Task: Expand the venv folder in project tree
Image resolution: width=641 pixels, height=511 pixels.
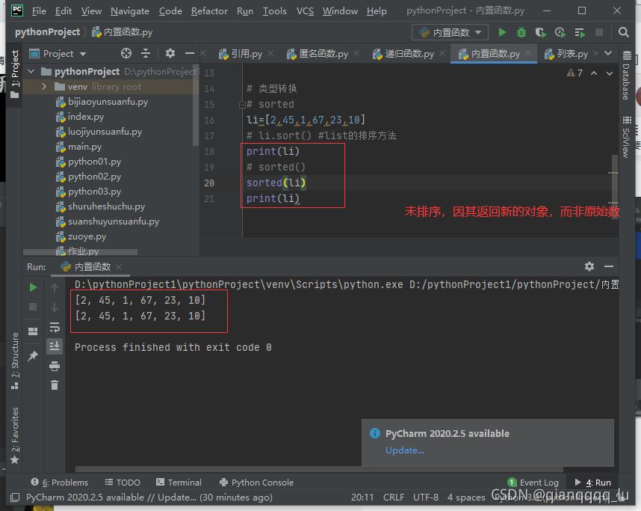Action: (x=45, y=87)
